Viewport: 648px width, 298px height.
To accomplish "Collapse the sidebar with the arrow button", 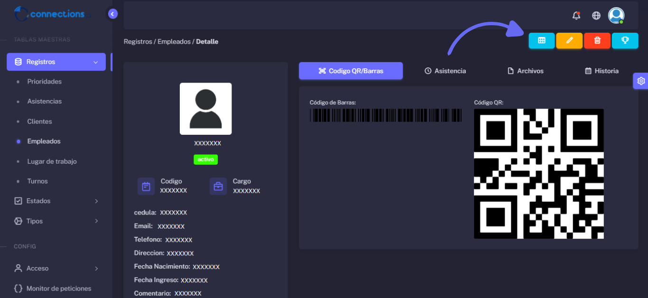I will [x=112, y=14].
